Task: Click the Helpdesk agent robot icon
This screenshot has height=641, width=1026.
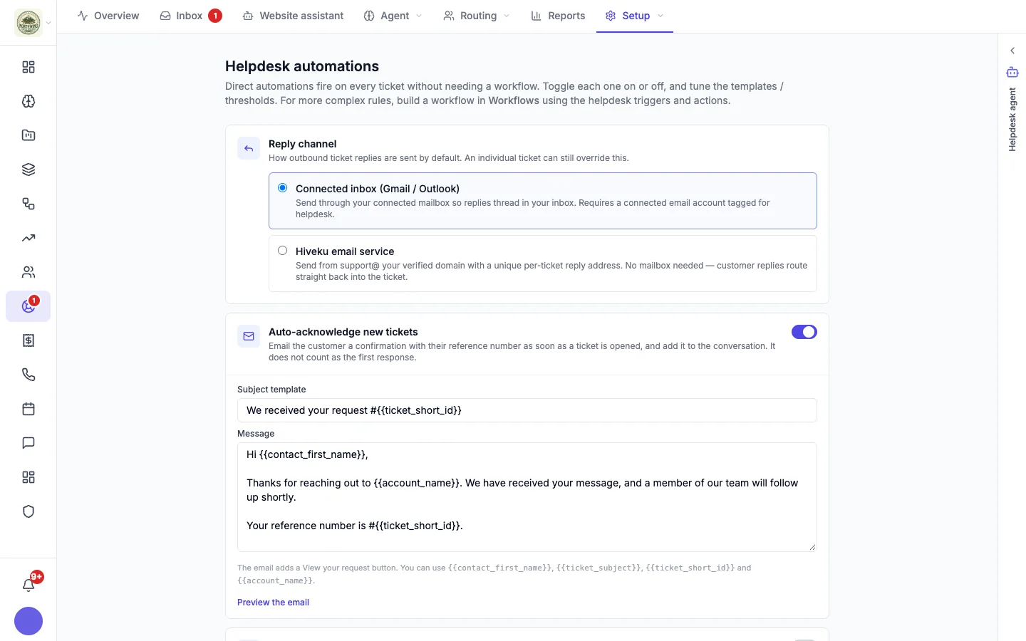Action: (1012, 72)
